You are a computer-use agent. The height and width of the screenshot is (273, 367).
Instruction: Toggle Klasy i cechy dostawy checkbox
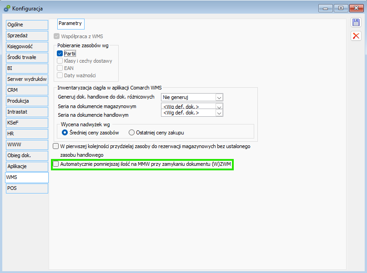pos(60,61)
